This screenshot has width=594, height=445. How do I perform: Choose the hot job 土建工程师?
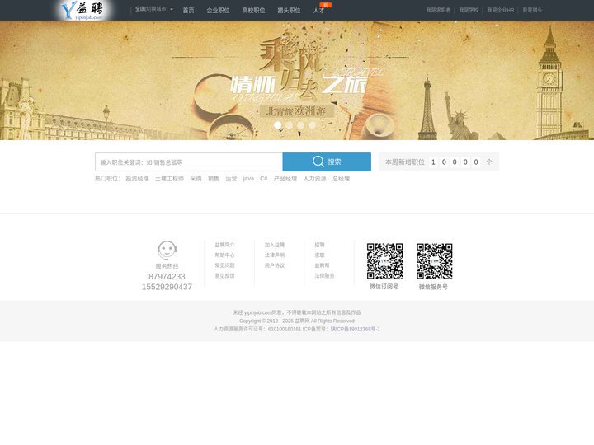click(x=169, y=179)
